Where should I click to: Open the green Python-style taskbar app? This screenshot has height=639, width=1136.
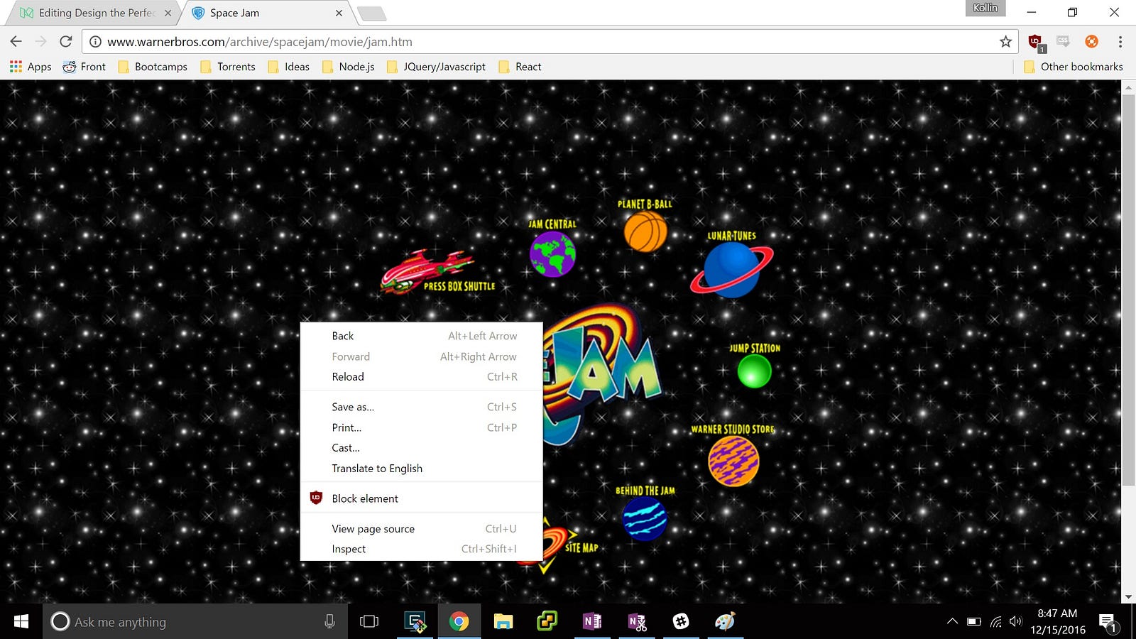coord(547,622)
